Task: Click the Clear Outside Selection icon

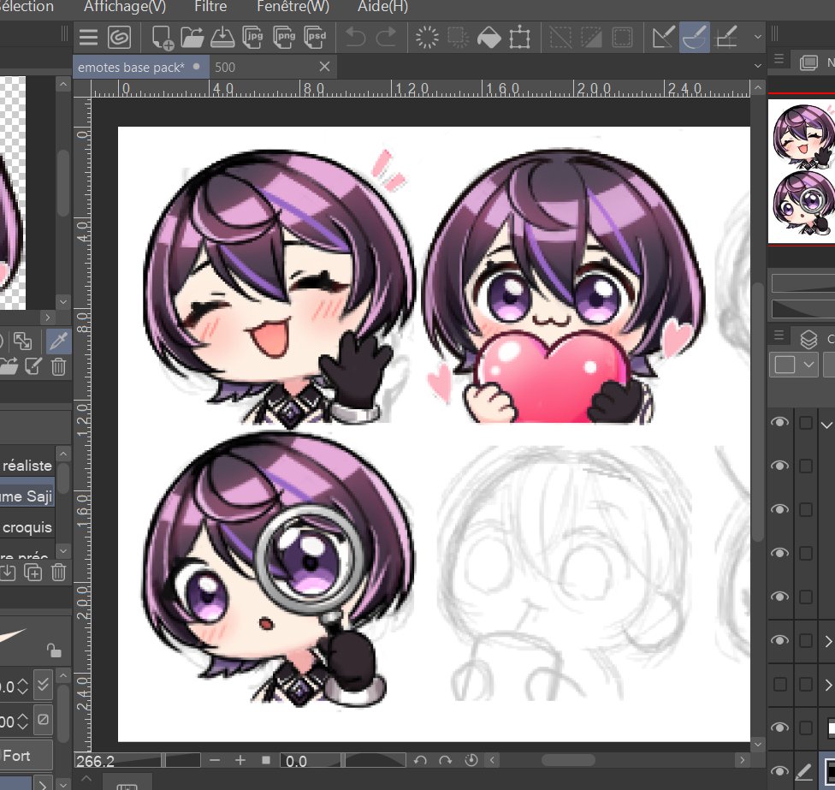Action: [x=458, y=38]
